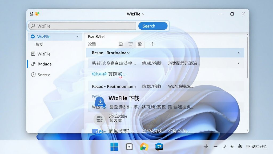Click the volume icon in system tray
Image resolution: width=273 pixels, height=154 pixels.
(x=232, y=147)
